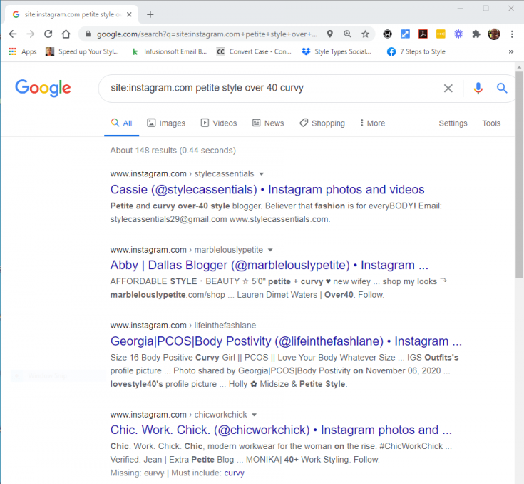Open the 7 Steps to Style bookmark
The width and height of the screenshot is (524, 484).
tap(416, 51)
